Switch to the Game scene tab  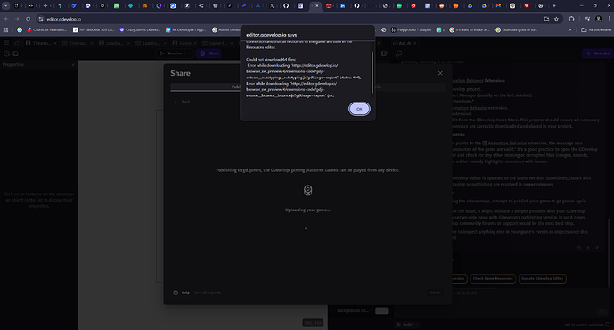(x=184, y=43)
